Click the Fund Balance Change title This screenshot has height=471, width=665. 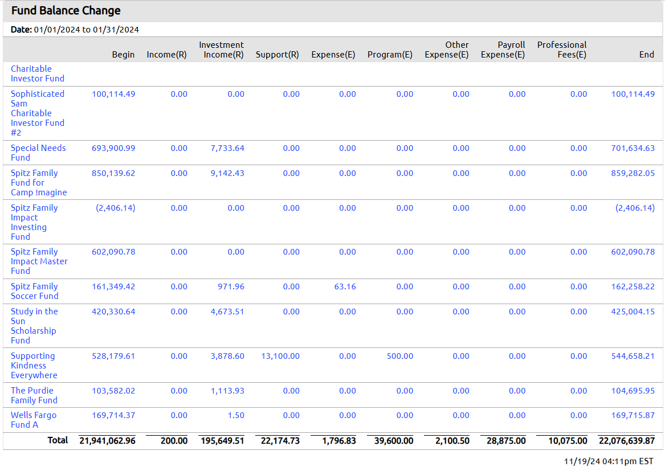[66, 11]
